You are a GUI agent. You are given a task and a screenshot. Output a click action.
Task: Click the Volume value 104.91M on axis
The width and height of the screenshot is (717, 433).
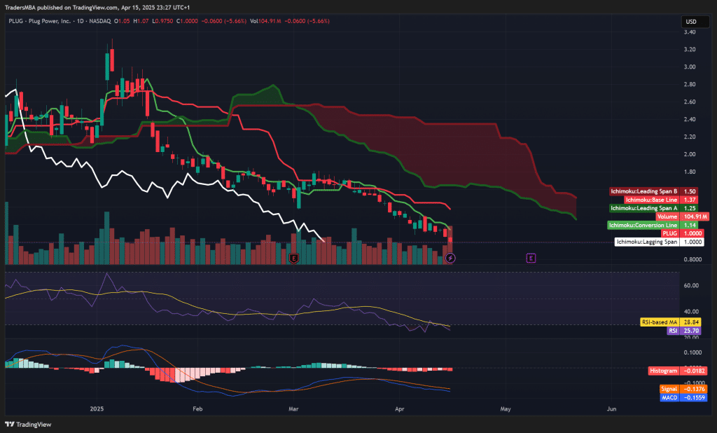click(x=695, y=216)
